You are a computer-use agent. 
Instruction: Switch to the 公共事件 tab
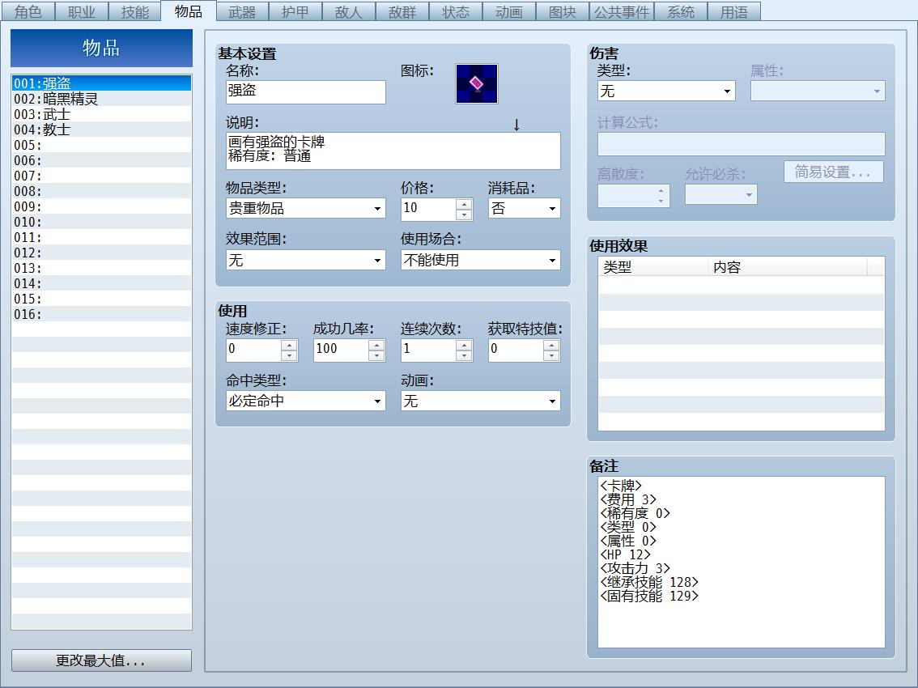click(x=621, y=11)
